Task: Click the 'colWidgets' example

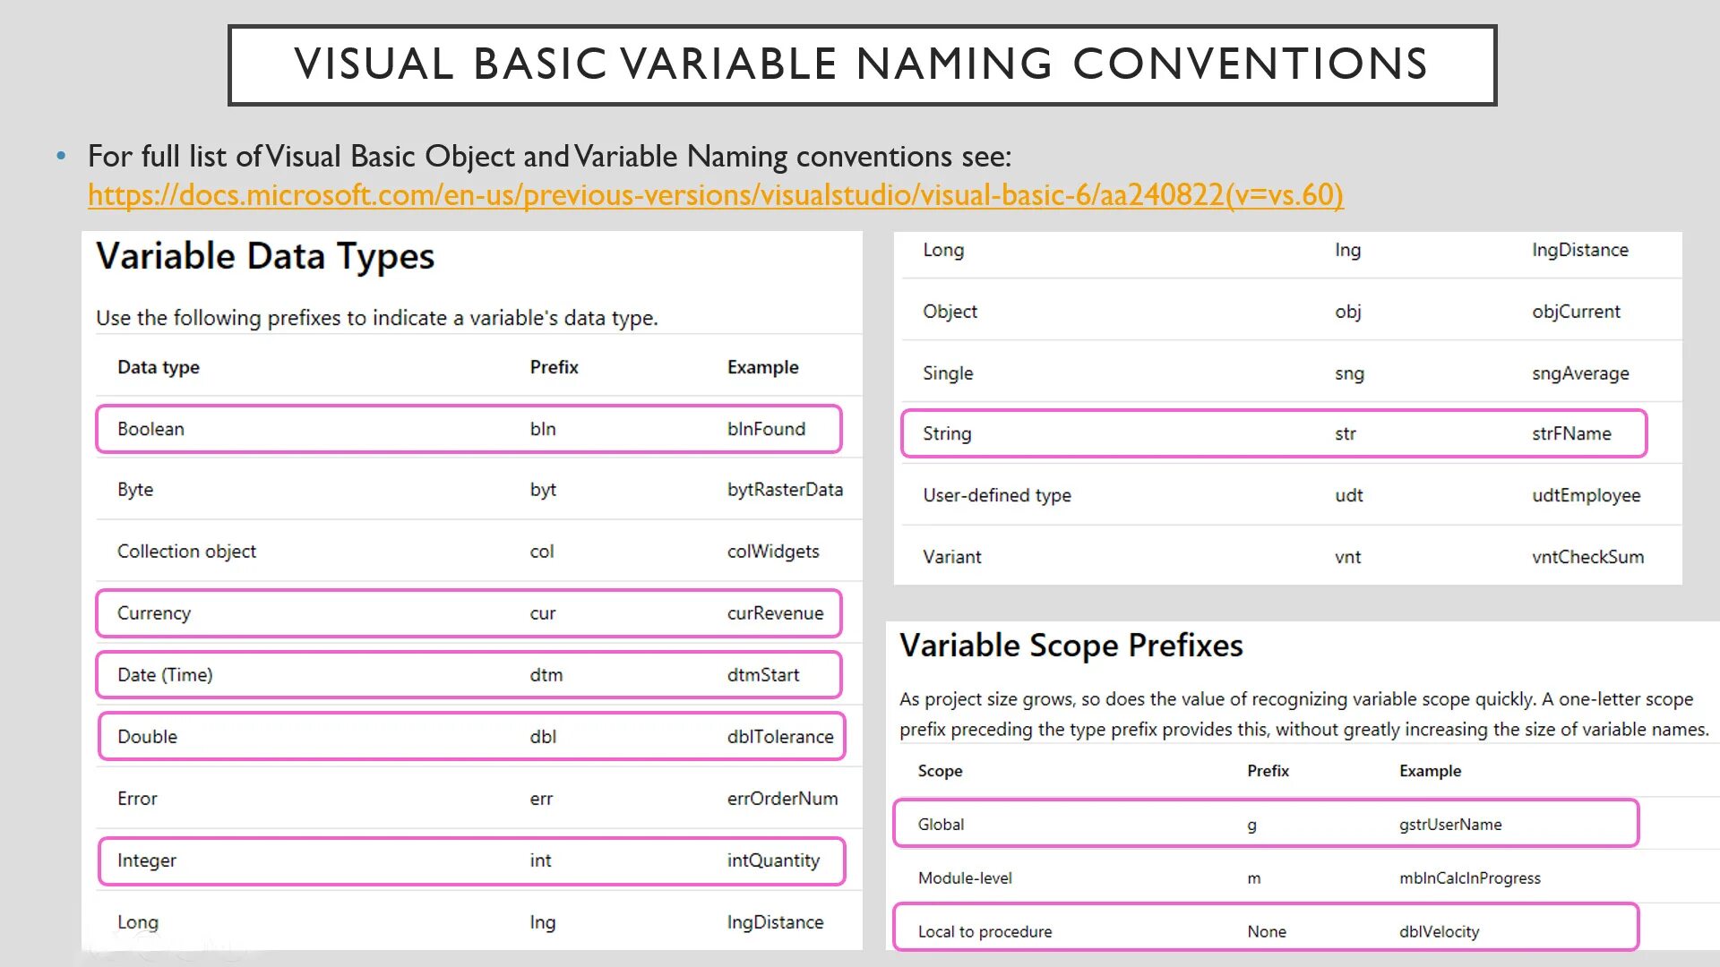Action: 773,552
